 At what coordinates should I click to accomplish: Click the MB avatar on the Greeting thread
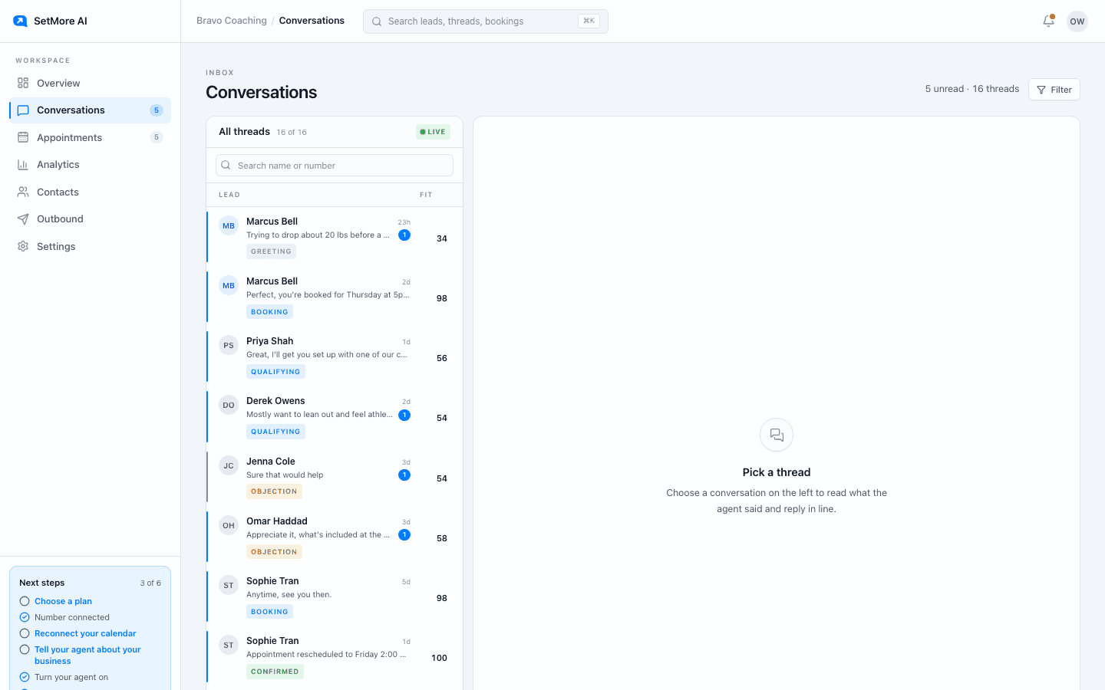229,225
